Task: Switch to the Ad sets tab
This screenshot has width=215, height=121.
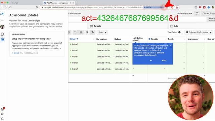Action: click(128, 26)
